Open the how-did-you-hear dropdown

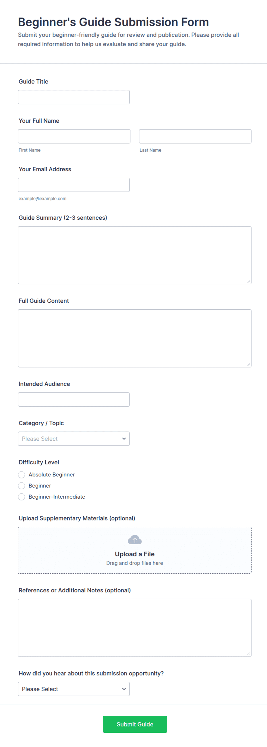point(74,689)
